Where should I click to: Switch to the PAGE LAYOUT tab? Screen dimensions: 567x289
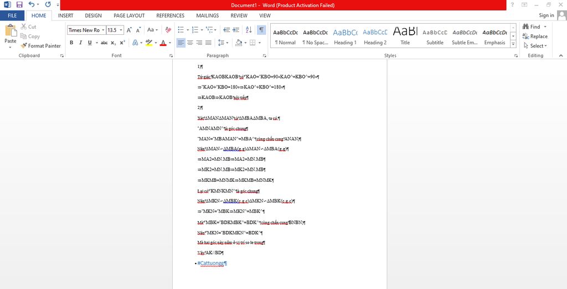(129, 15)
